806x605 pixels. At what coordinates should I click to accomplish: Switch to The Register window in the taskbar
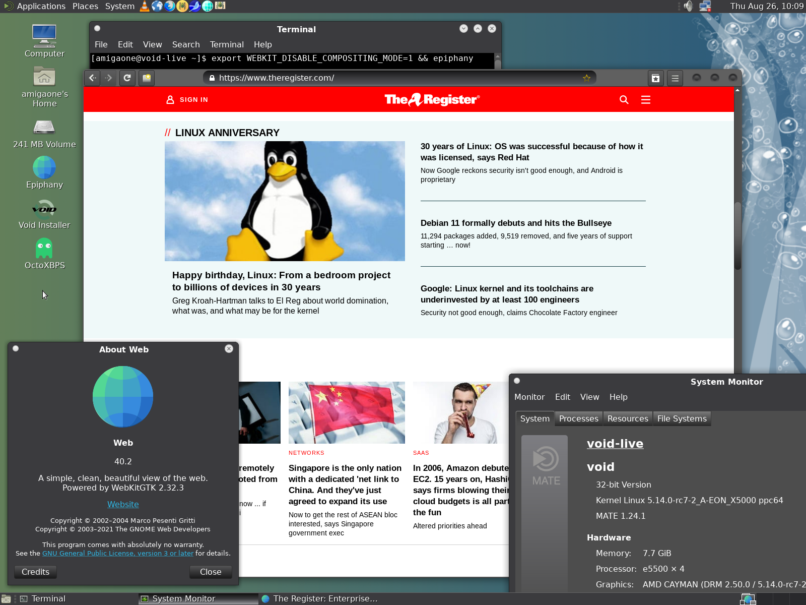[319, 599]
